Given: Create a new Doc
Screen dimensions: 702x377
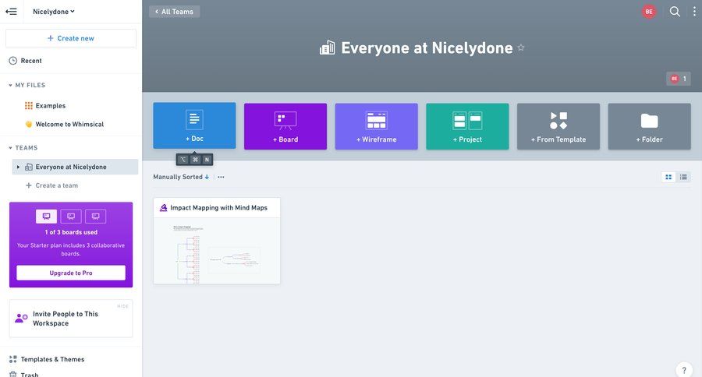Looking at the screenshot, I should (x=194, y=125).
